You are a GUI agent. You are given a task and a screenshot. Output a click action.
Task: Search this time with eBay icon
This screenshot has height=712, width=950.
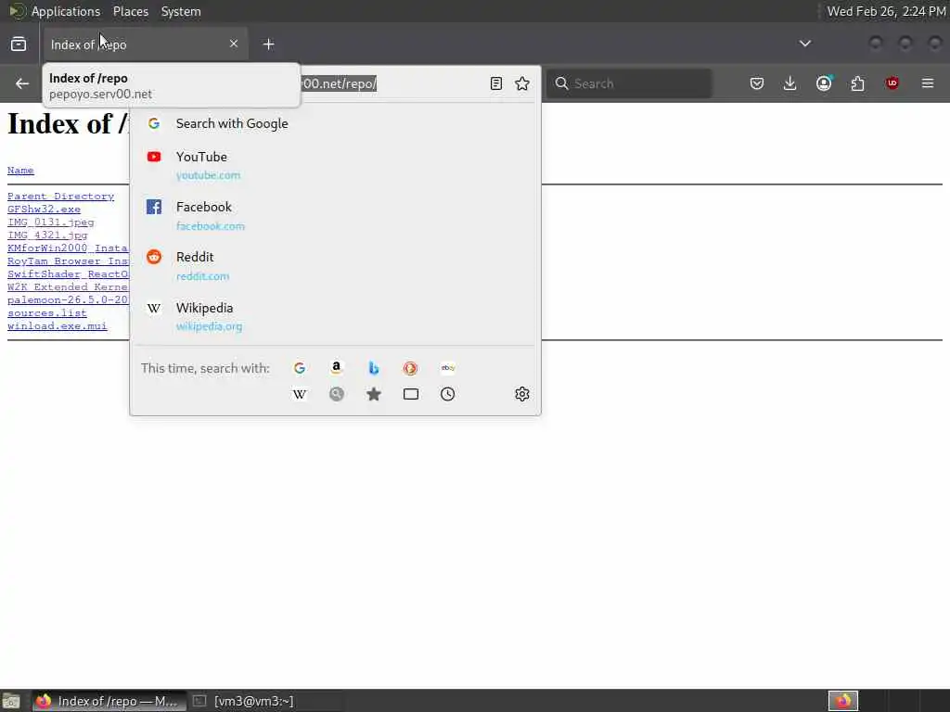(x=448, y=368)
